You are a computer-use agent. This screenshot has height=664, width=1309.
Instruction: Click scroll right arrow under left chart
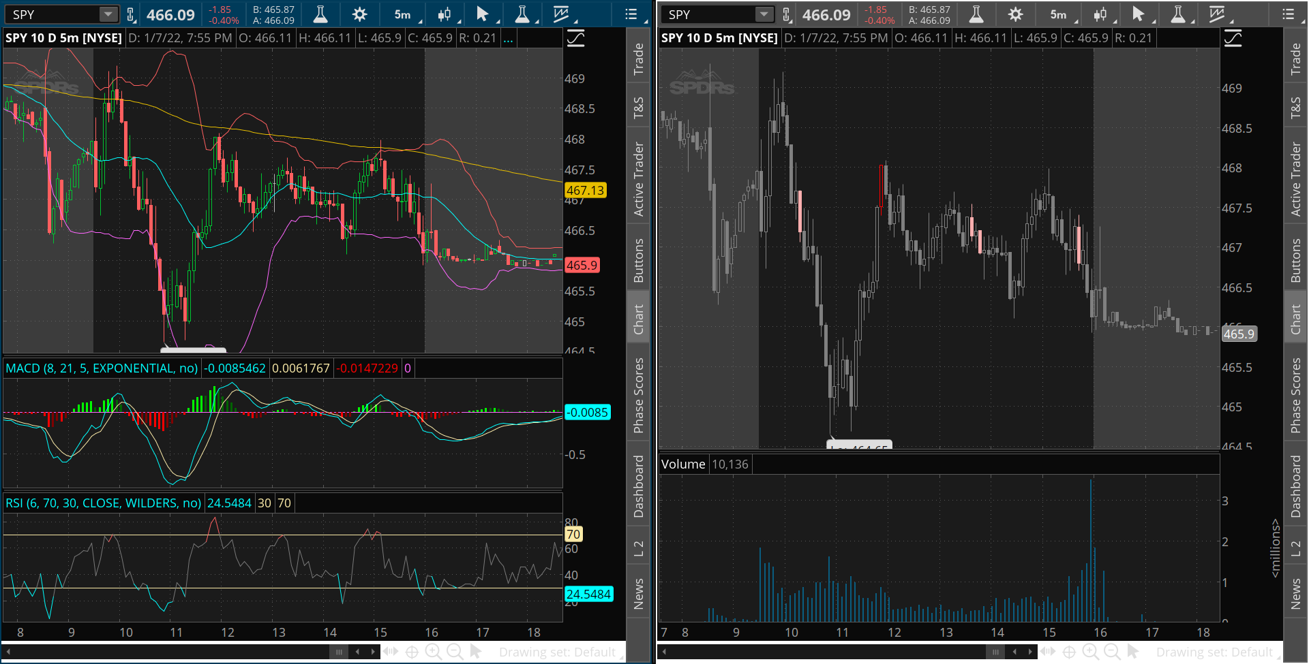click(372, 652)
